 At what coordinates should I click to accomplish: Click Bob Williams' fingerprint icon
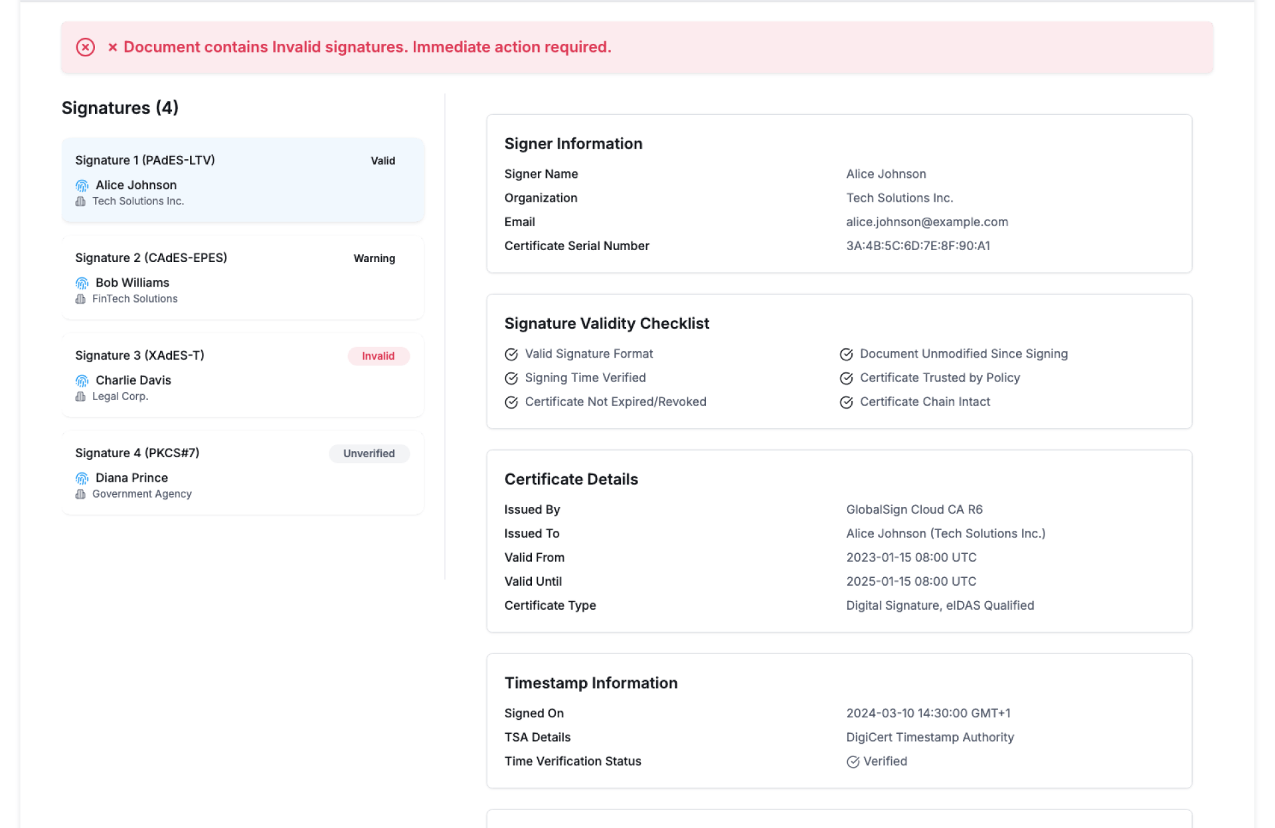[x=82, y=283]
